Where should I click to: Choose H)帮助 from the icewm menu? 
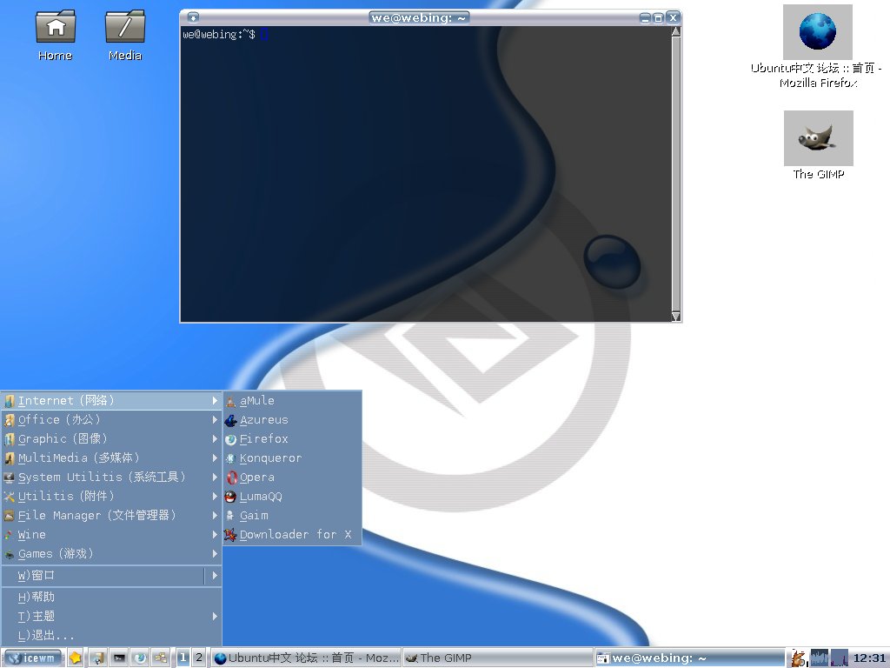tap(111, 597)
